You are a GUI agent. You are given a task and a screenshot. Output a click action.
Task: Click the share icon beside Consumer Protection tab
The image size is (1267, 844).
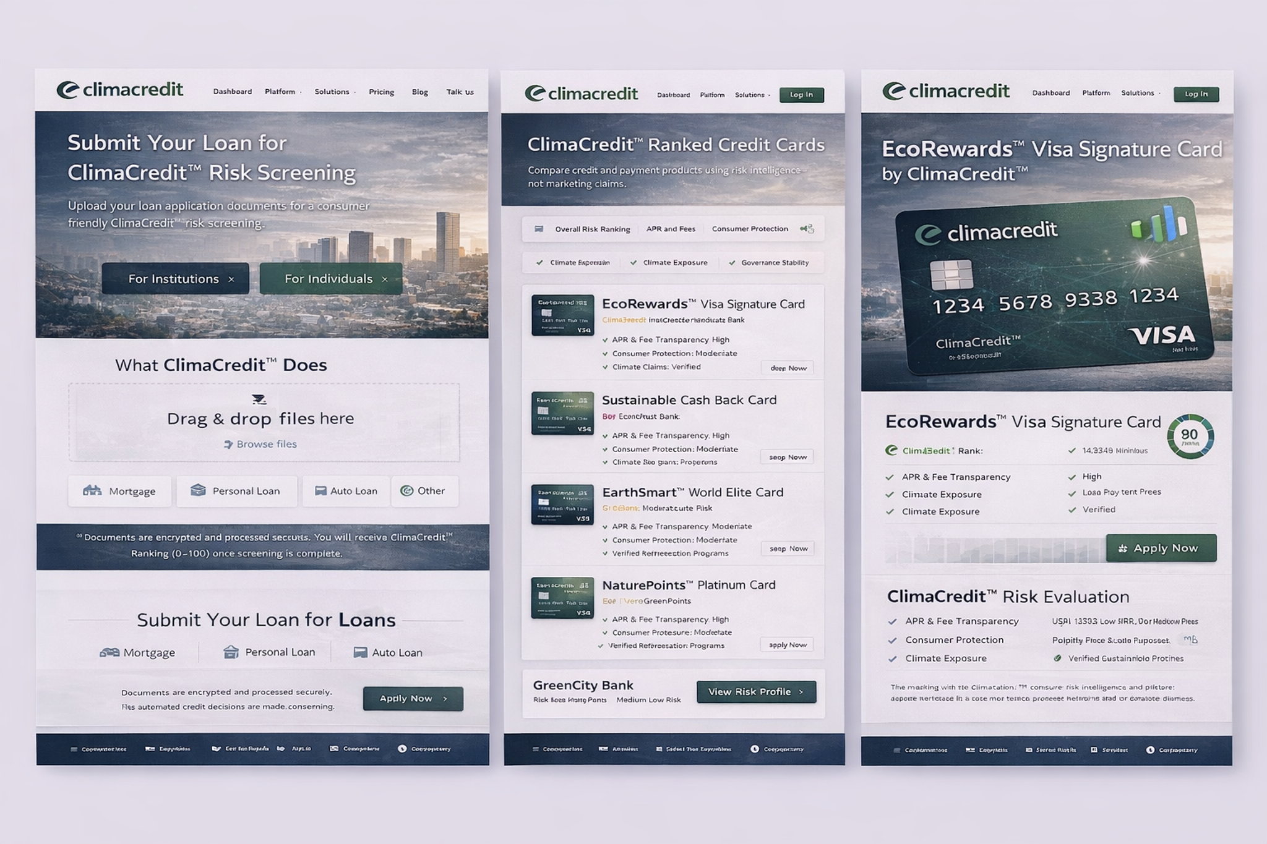(807, 229)
